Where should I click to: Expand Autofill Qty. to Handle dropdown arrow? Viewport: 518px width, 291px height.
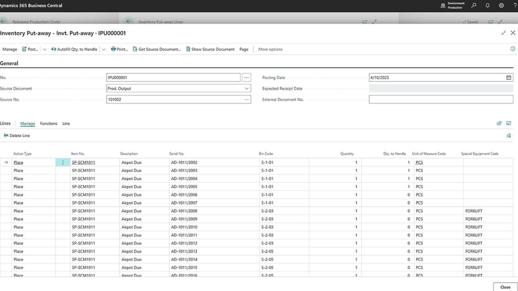click(104, 49)
